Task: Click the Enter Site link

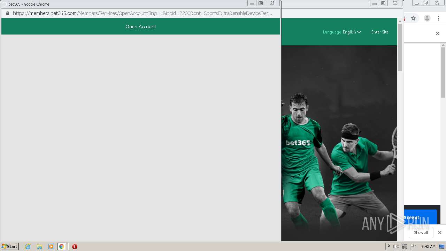Action: tap(380, 32)
